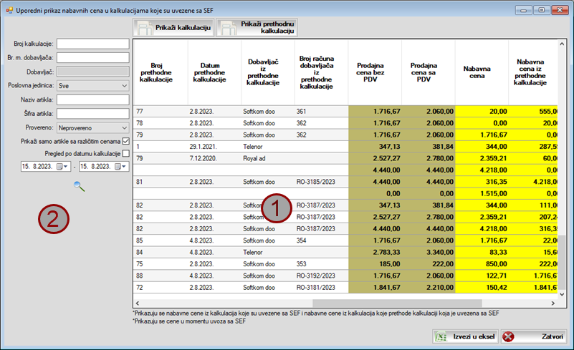Click column header Nabavna cena

click(482, 72)
